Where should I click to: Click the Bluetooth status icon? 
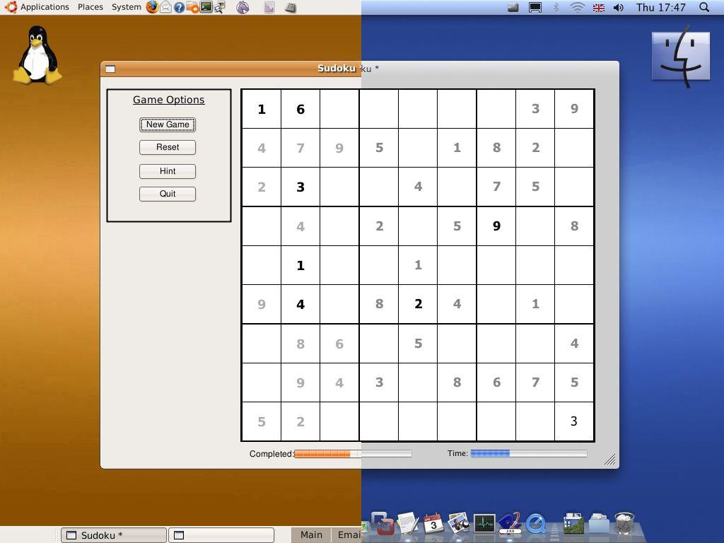(x=556, y=7)
